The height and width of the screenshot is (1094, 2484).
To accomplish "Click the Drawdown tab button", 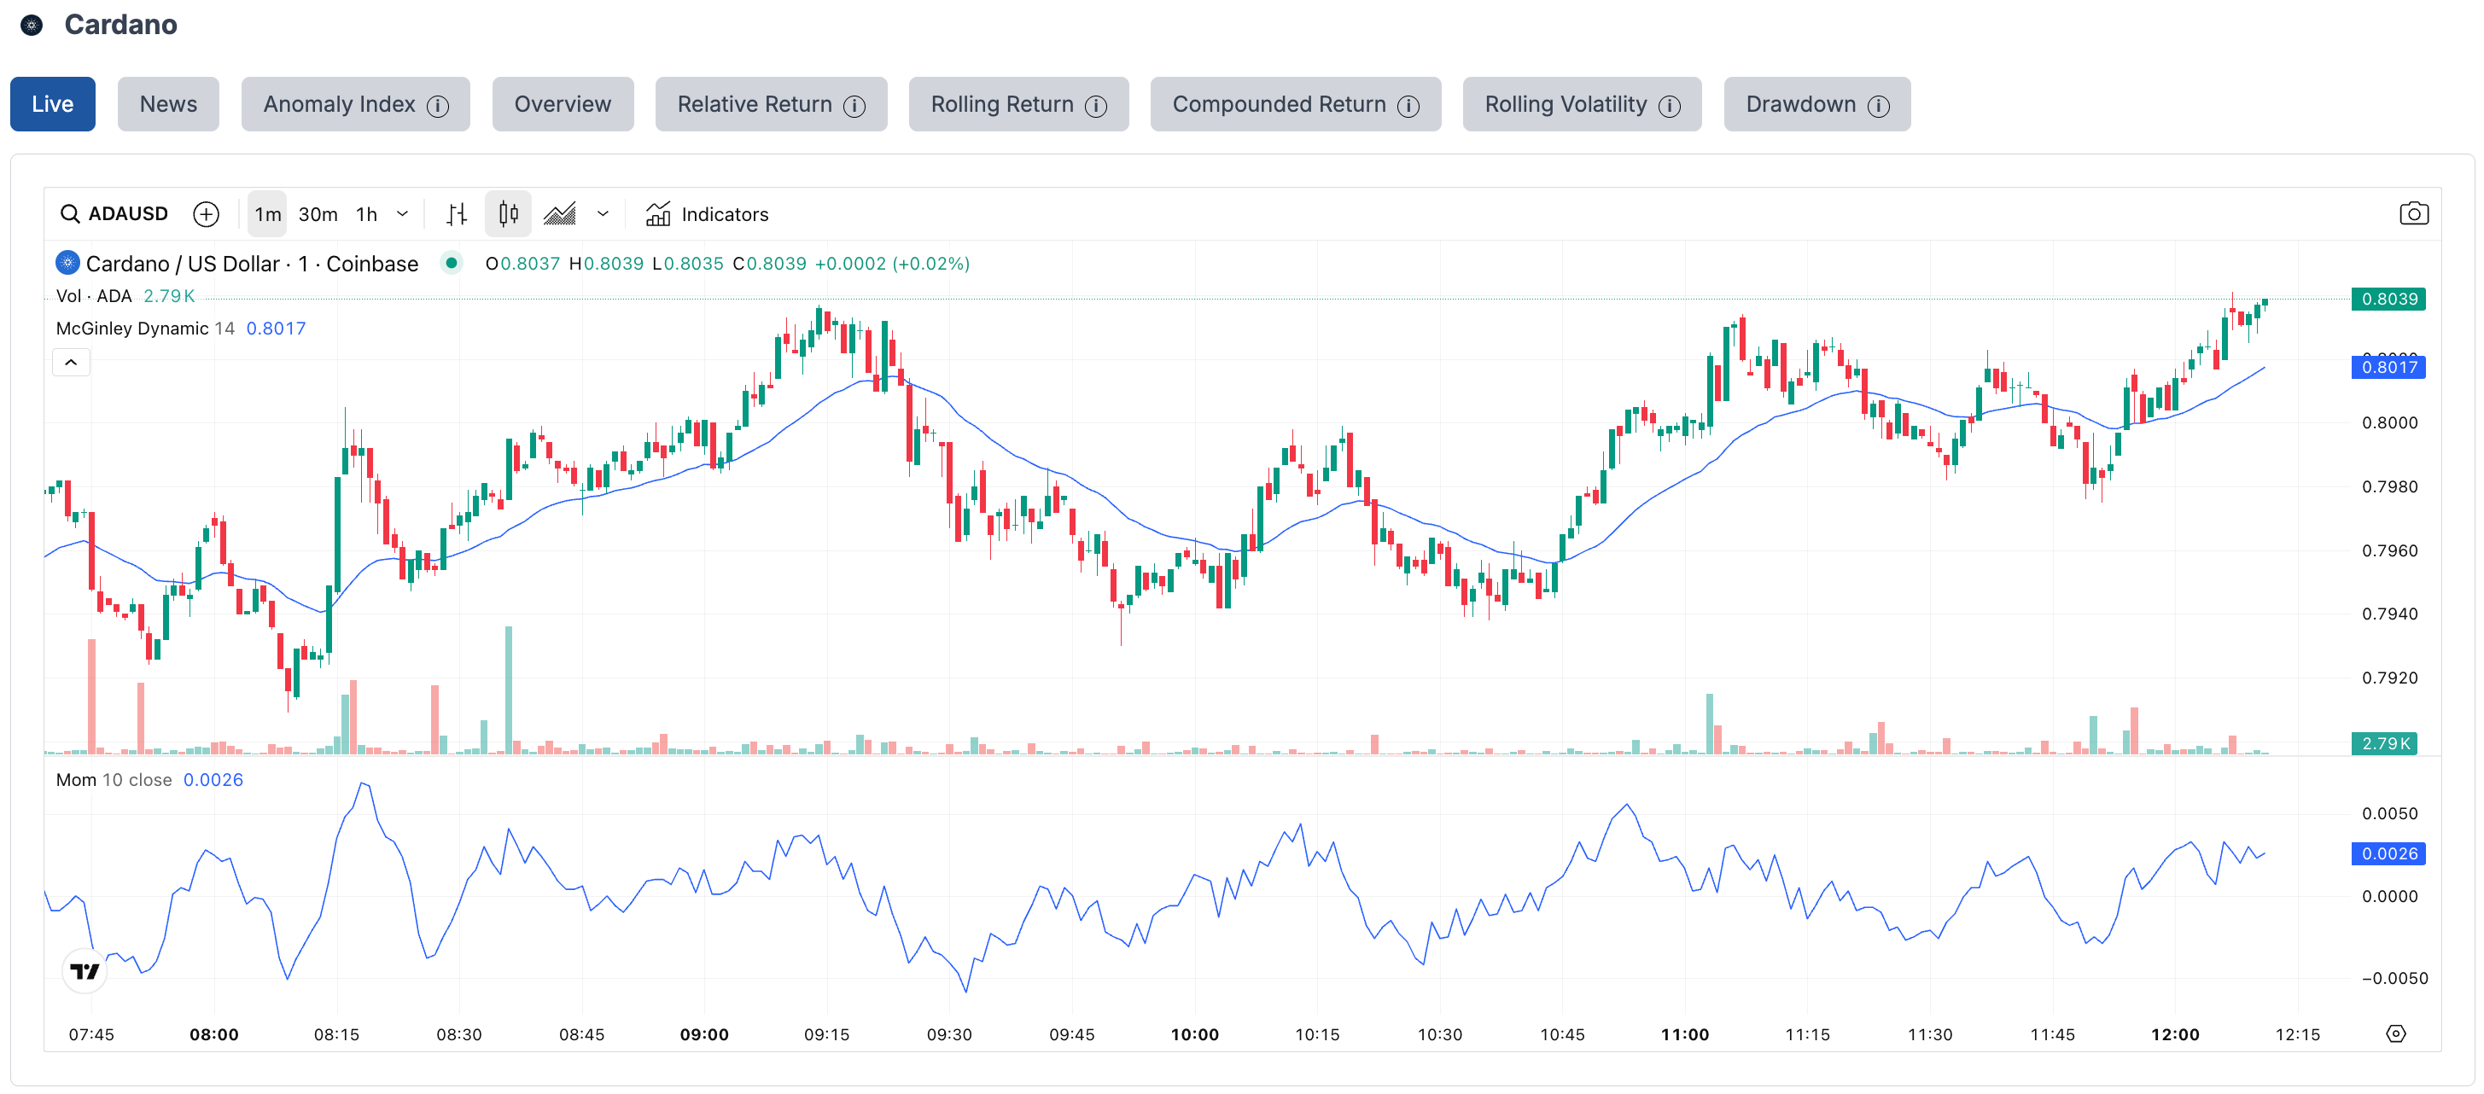I will point(1800,104).
